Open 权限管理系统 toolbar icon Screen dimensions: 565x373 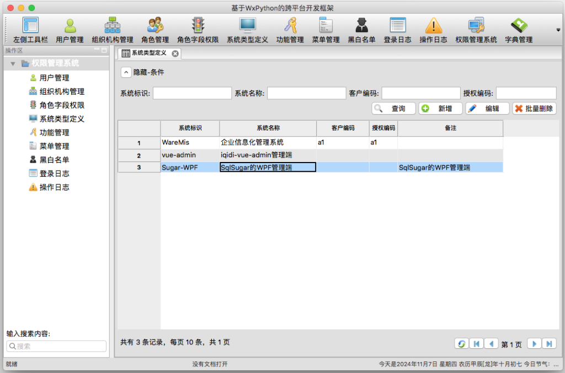click(x=476, y=30)
